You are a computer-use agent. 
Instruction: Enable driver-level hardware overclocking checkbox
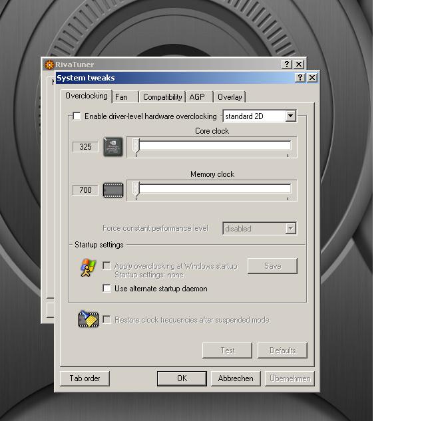coord(77,116)
